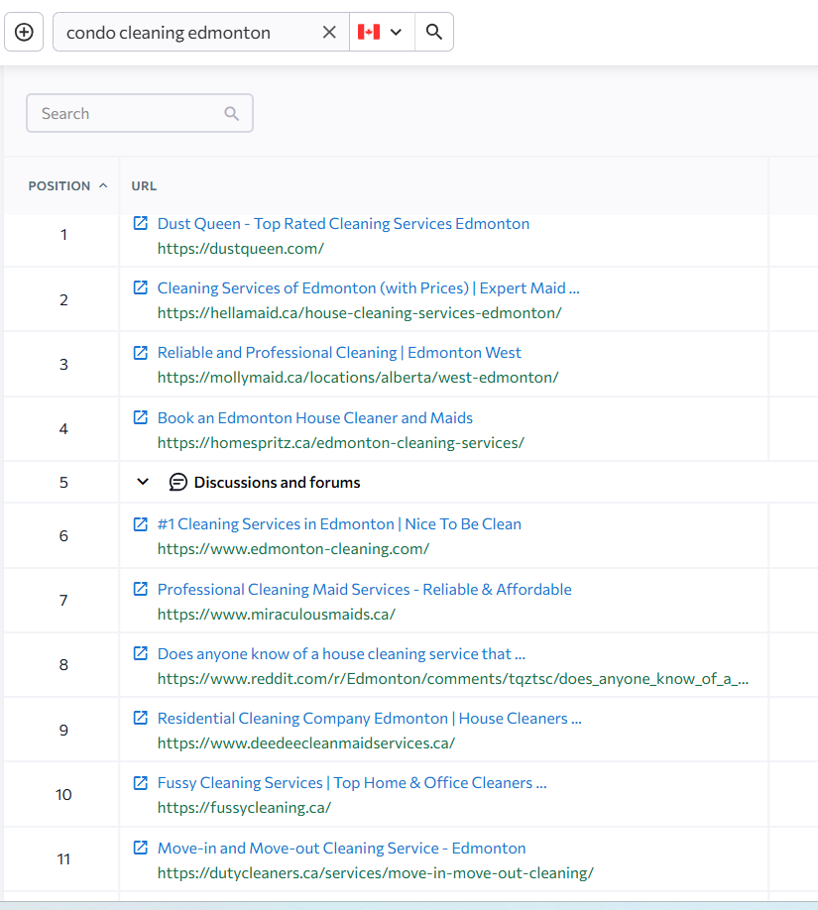This screenshot has height=910, width=818.
Task: Open external link icon for homespritz result
Action: tap(141, 417)
